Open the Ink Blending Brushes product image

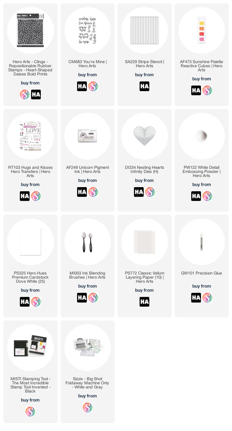pyautogui.click(x=87, y=242)
